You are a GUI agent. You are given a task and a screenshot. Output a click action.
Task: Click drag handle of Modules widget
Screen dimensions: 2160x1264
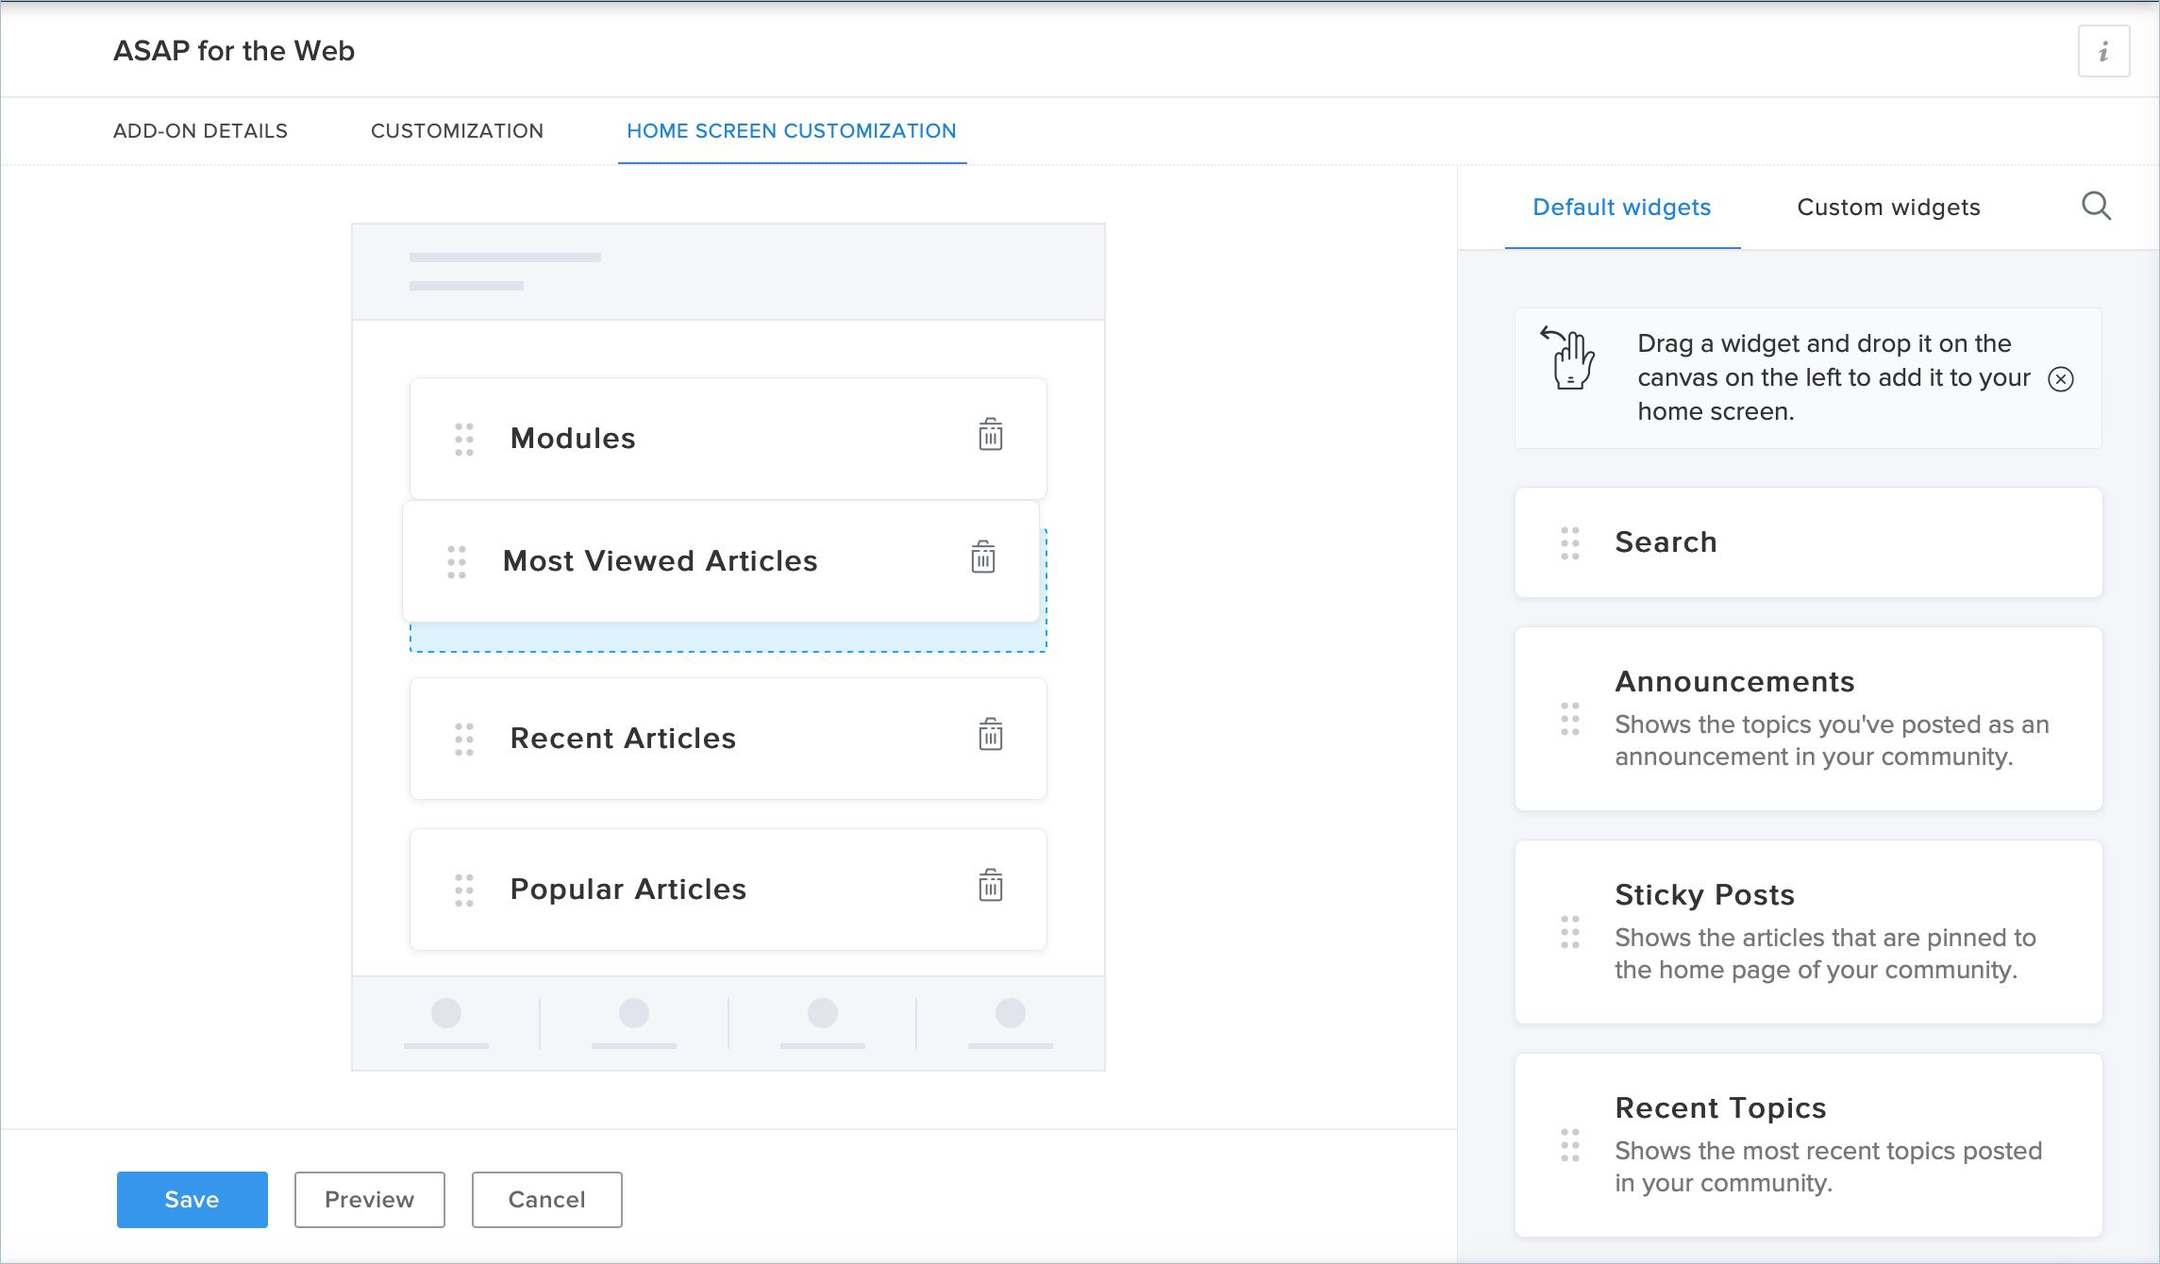(464, 440)
